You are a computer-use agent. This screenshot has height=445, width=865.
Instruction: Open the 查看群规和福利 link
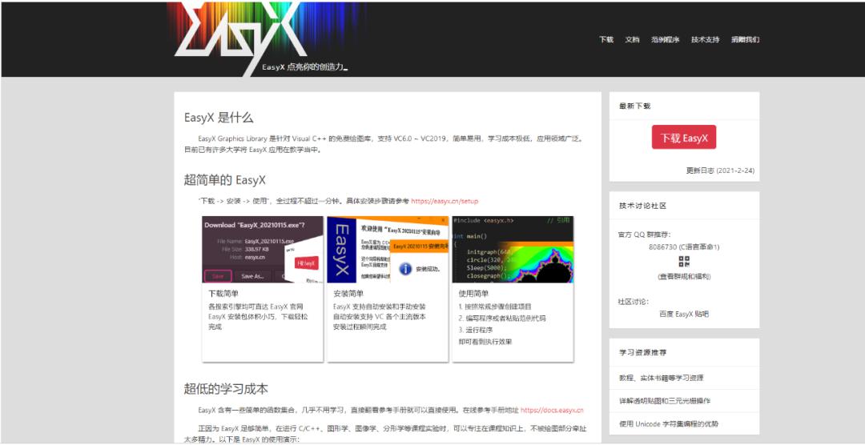click(x=684, y=276)
